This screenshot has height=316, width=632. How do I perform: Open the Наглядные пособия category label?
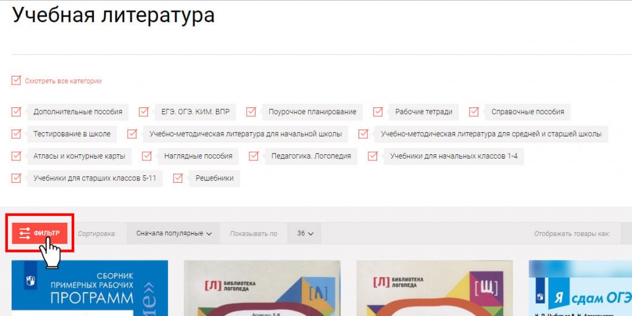pyautogui.click(x=198, y=156)
